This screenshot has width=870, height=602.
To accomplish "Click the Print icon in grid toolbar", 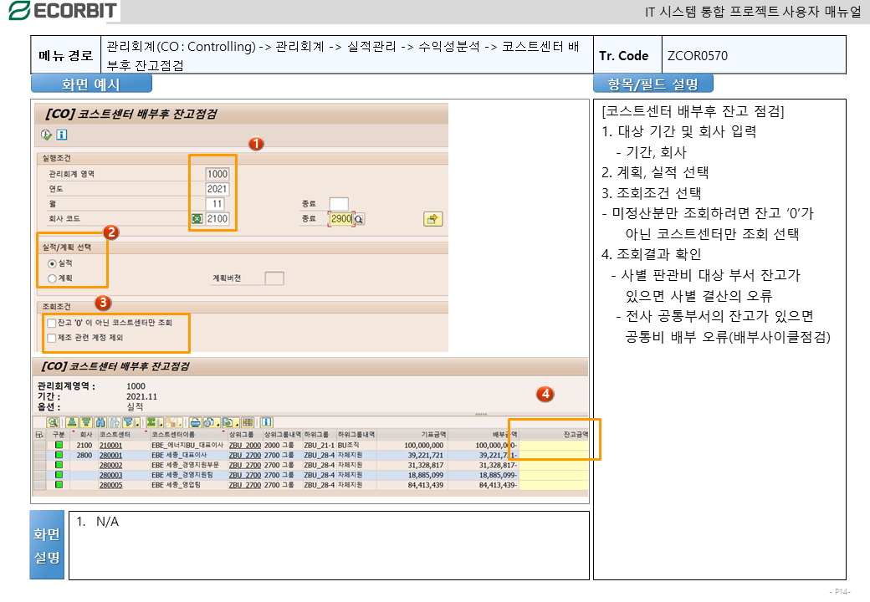I will (195, 422).
